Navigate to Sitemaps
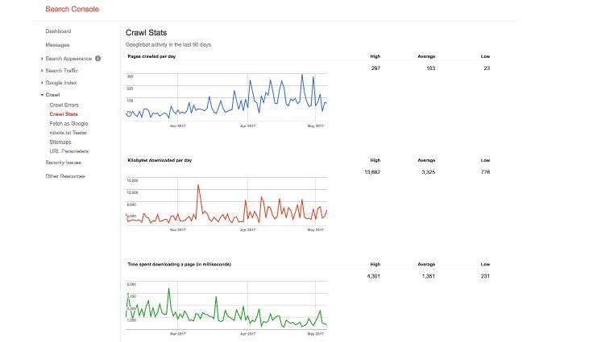The height and width of the screenshot is (342, 593). coord(60,142)
